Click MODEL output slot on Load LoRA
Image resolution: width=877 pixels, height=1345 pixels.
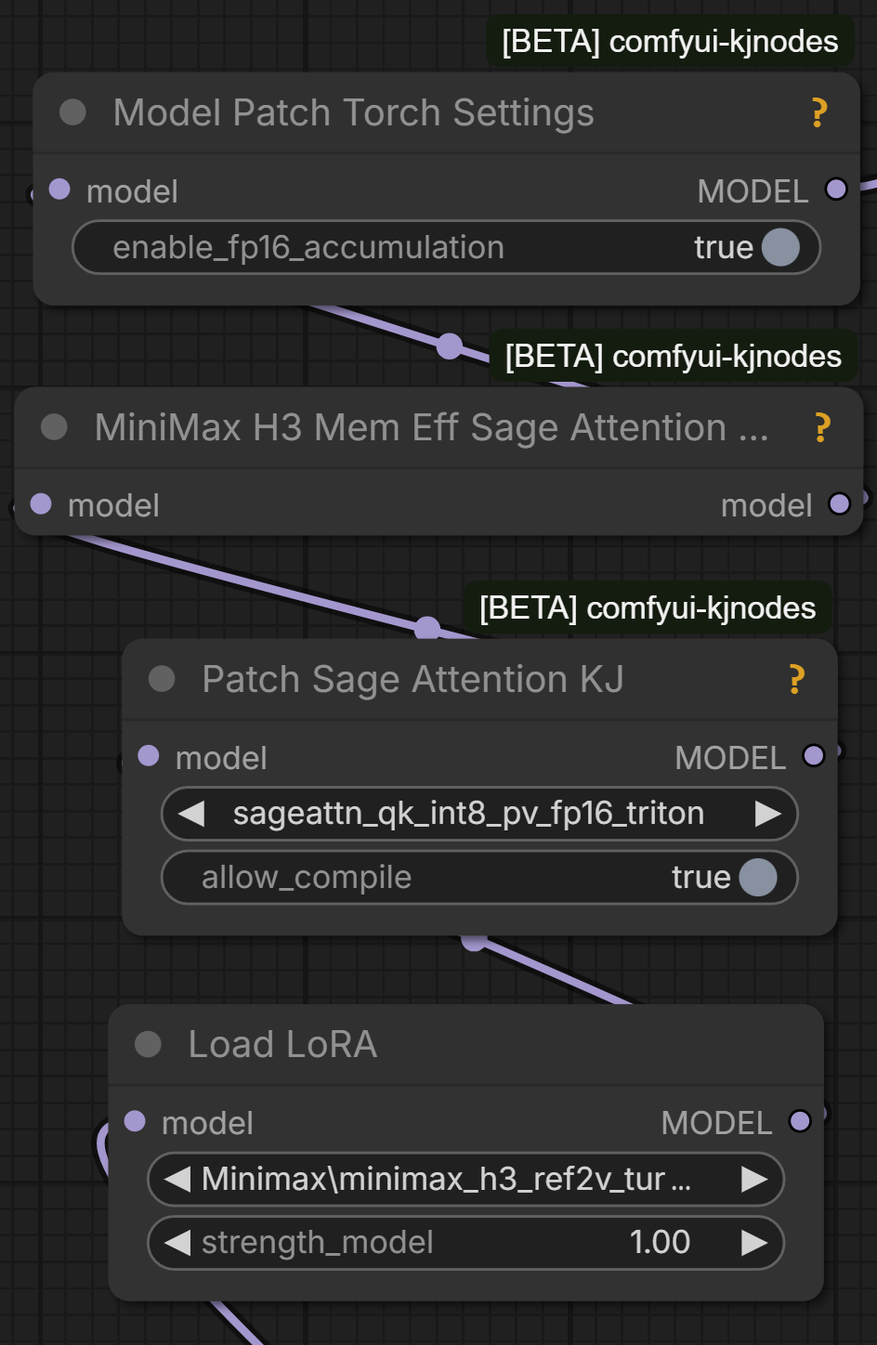click(800, 1121)
